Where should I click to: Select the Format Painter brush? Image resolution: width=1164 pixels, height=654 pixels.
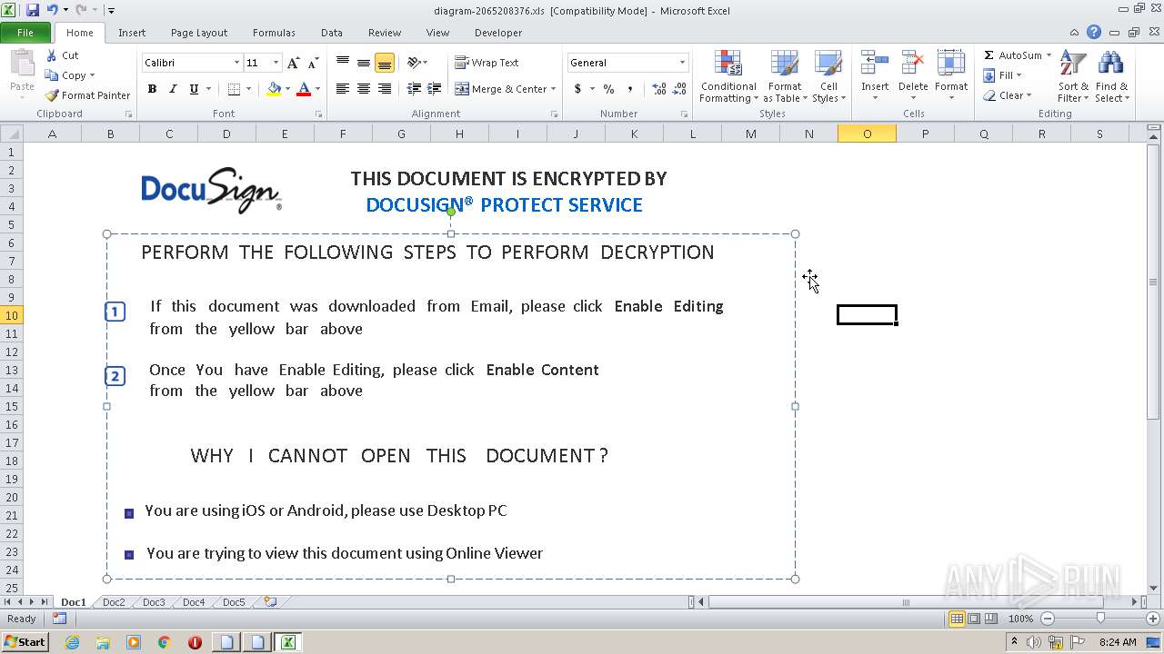pyautogui.click(x=52, y=95)
